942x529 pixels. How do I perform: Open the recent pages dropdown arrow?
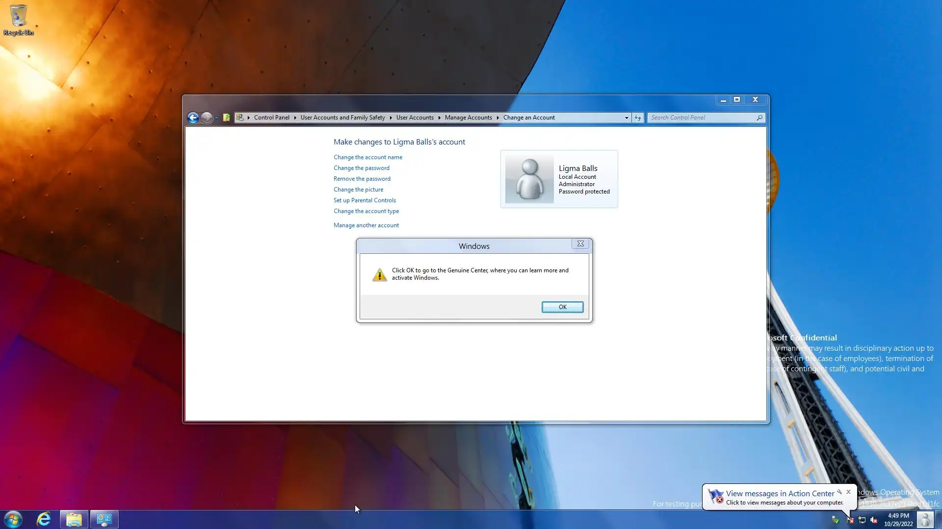click(x=216, y=118)
